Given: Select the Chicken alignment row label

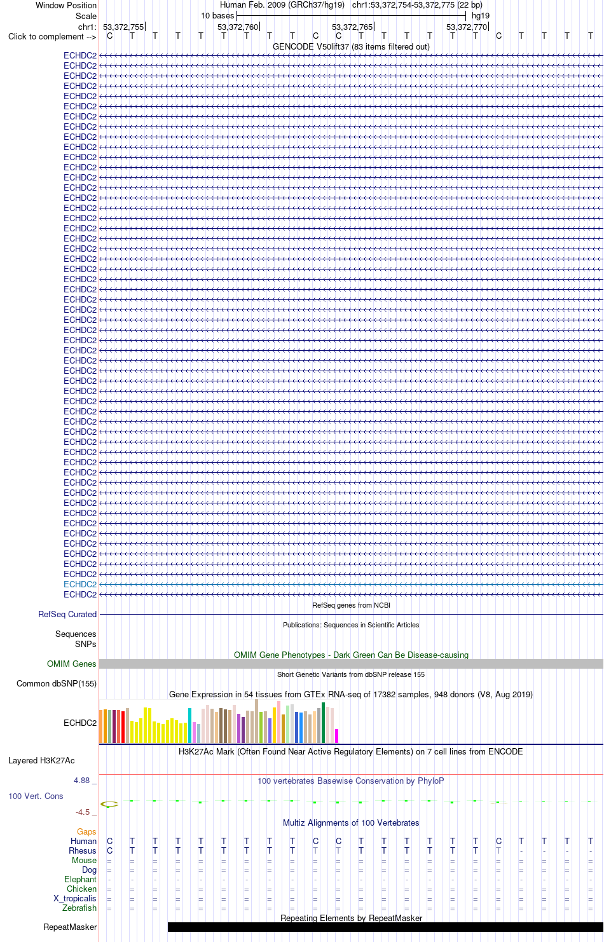Looking at the screenshot, I should point(82,889).
